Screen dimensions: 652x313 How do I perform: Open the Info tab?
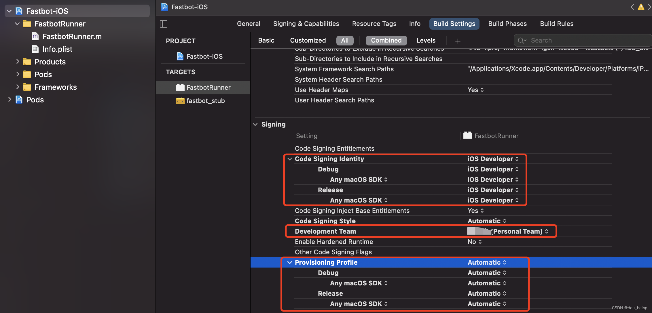[x=415, y=24]
